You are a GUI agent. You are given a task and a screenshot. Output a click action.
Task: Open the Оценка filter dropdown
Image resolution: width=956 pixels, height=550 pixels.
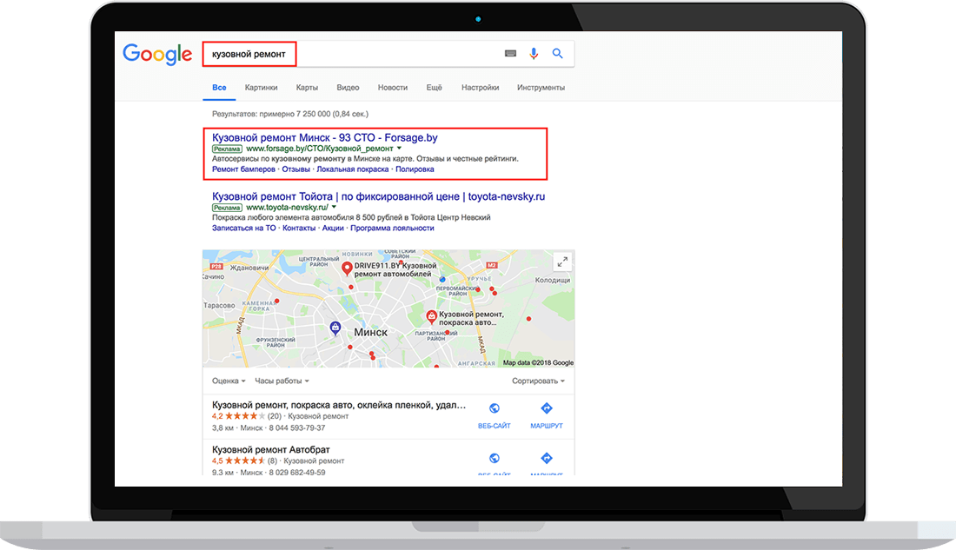229,381
